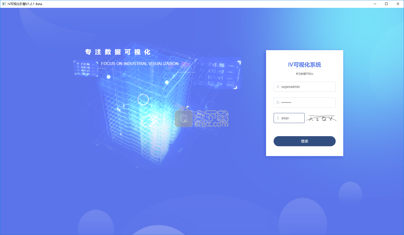Close the IV可视化引擎 window
The height and width of the screenshot is (235, 404).
(398, 4)
